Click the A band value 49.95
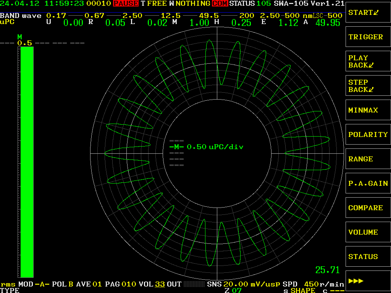This screenshot has width=391, height=293. (x=328, y=23)
